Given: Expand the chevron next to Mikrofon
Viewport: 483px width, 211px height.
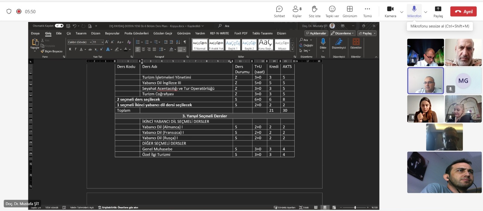Looking at the screenshot, I should coord(426,12).
